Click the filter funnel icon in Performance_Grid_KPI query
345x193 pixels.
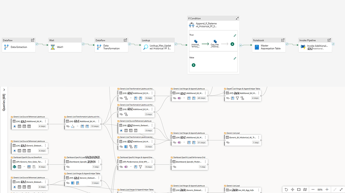point(140,167)
